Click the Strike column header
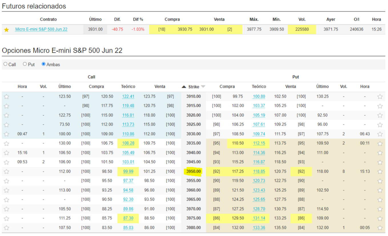This screenshot has width=388, height=236. tap(194, 87)
